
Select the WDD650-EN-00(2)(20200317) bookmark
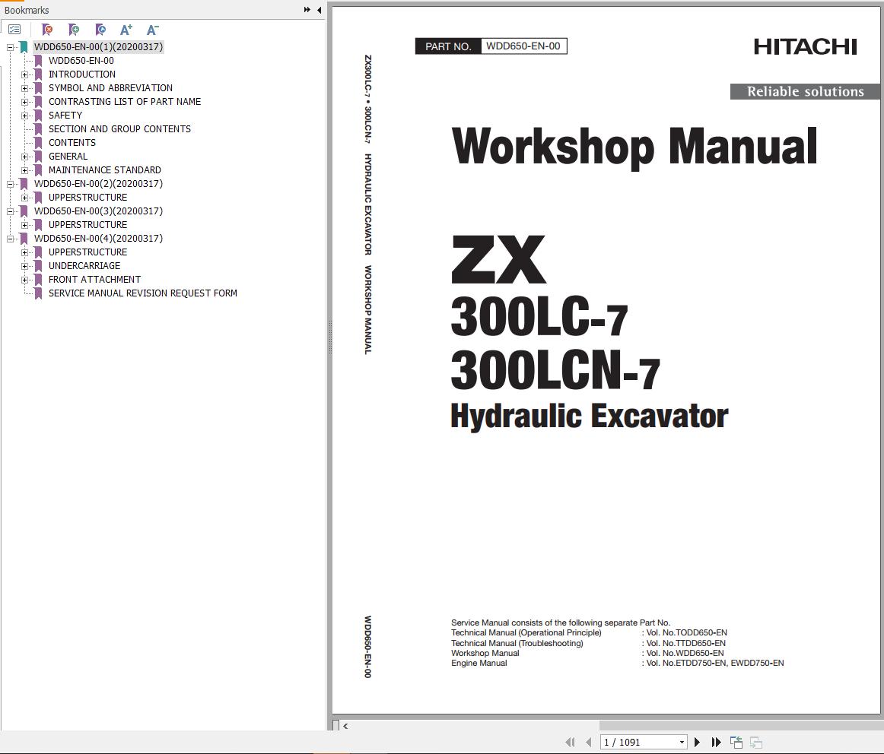pos(99,184)
